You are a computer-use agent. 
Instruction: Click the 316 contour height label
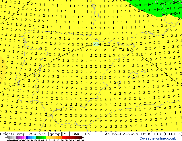click(96, 44)
